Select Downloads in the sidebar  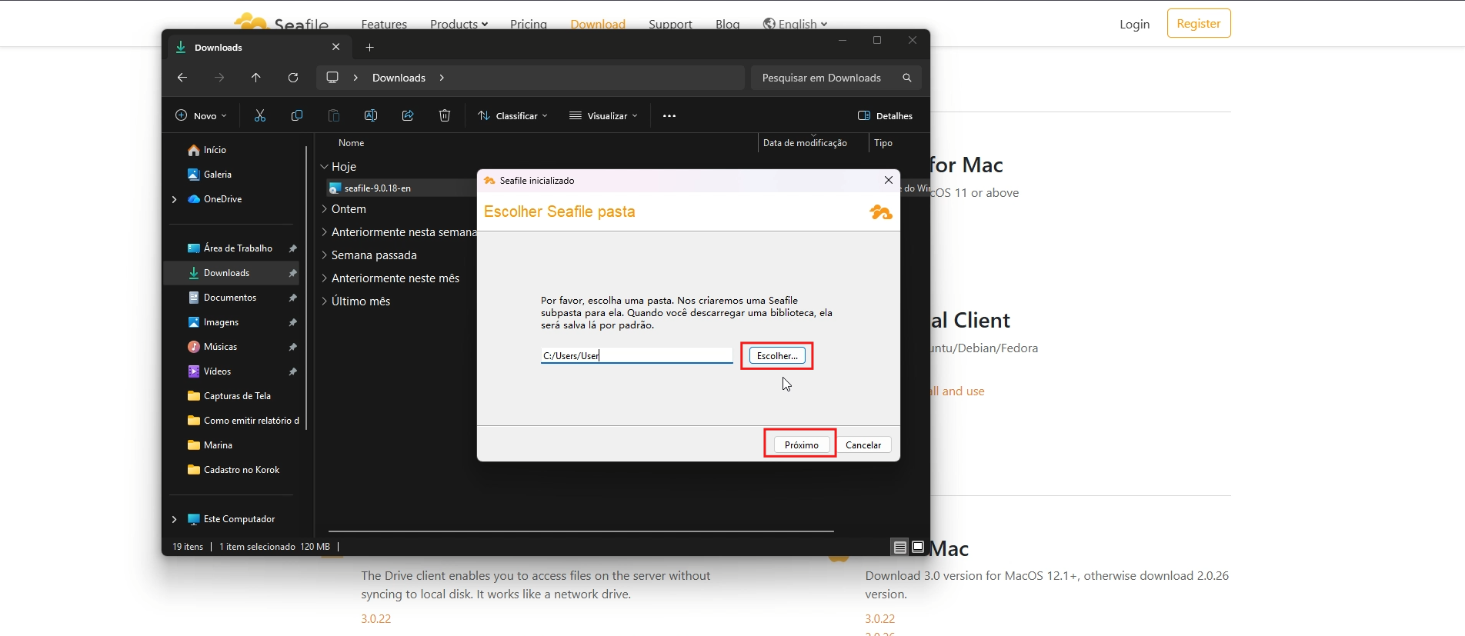coord(231,273)
